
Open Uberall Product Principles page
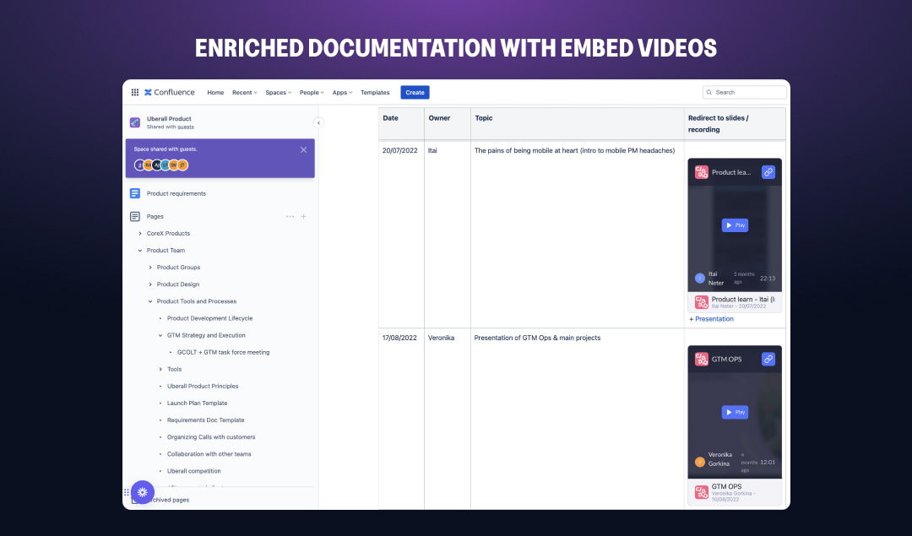203,386
